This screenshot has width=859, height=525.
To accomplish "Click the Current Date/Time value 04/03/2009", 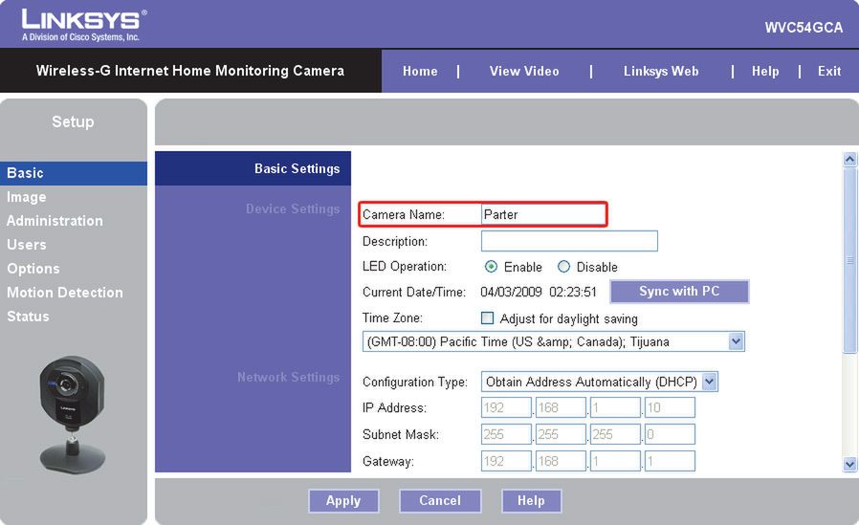I will pos(511,292).
